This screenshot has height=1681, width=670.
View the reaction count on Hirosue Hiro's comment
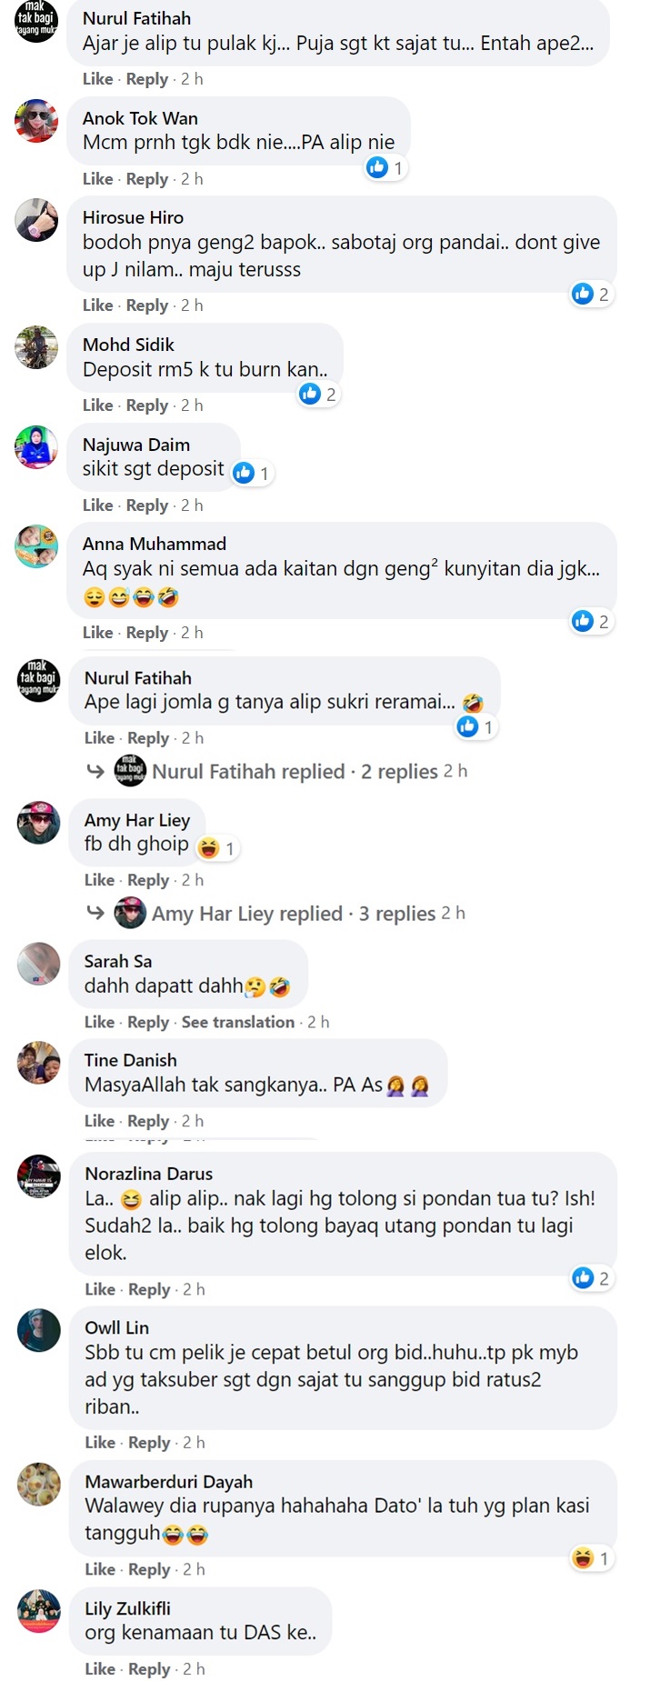pyautogui.click(x=591, y=294)
